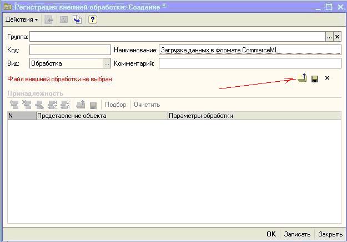This screenshot has width=347, height=242.
Task: Click the sort ascending A-Z icon in Принадлежность toolbar
Action: (53, 105)
